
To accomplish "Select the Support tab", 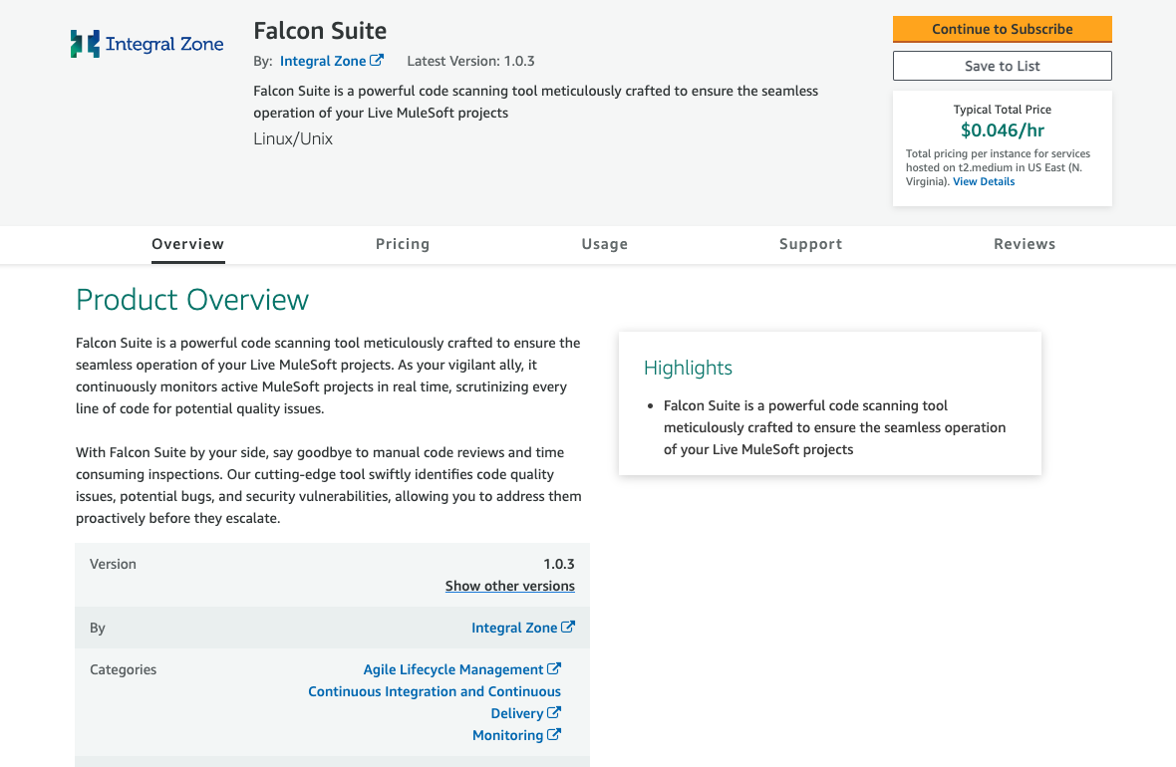I will [811, 244].
